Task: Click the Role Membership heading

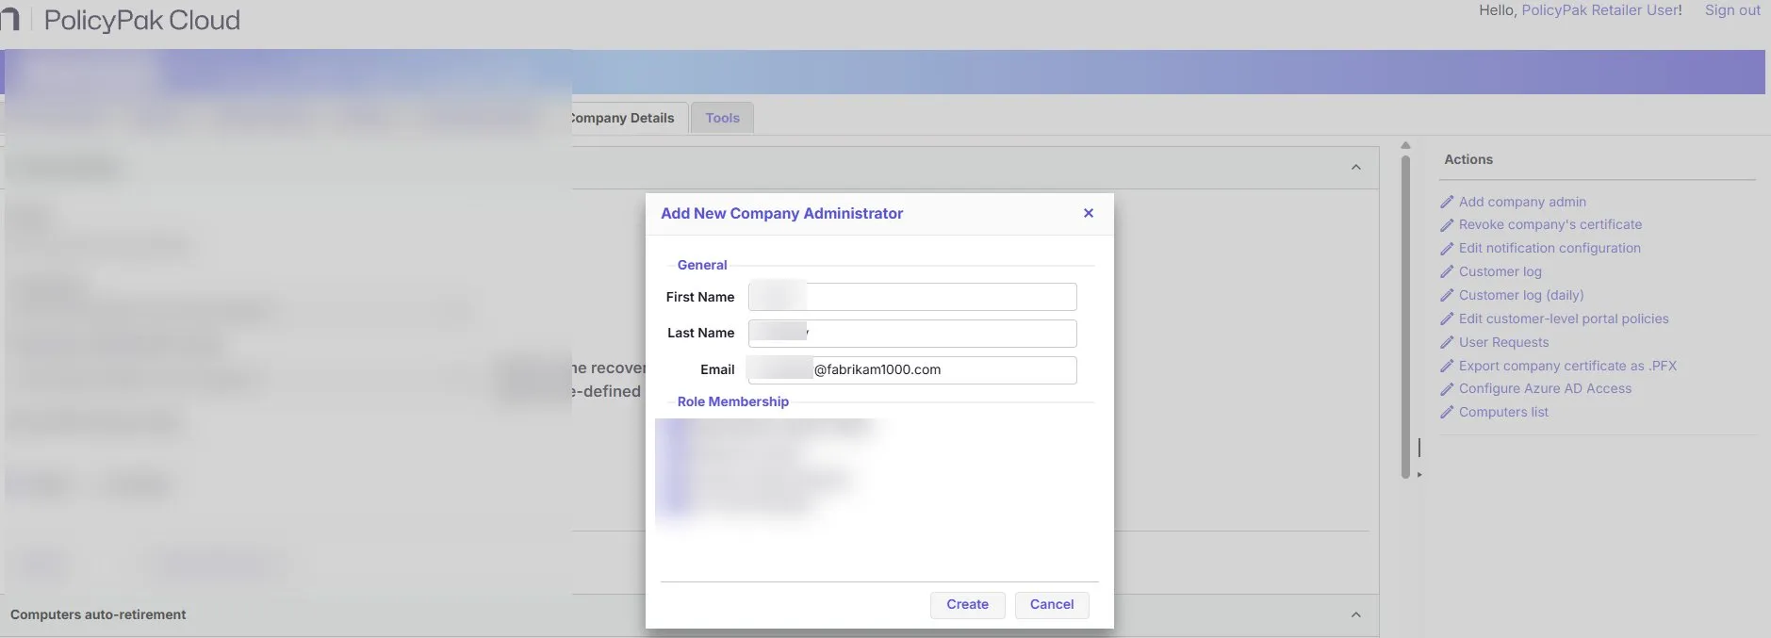Action: 732,401
